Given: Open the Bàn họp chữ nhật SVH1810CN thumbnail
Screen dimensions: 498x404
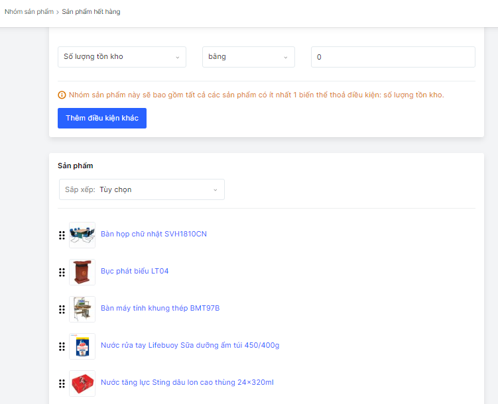Looking at the screenshot, I should [x=82, y=235].
